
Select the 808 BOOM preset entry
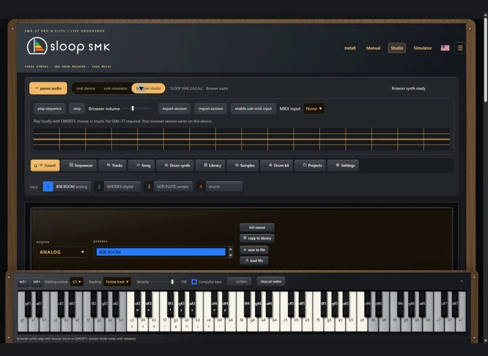pos(161,252)
